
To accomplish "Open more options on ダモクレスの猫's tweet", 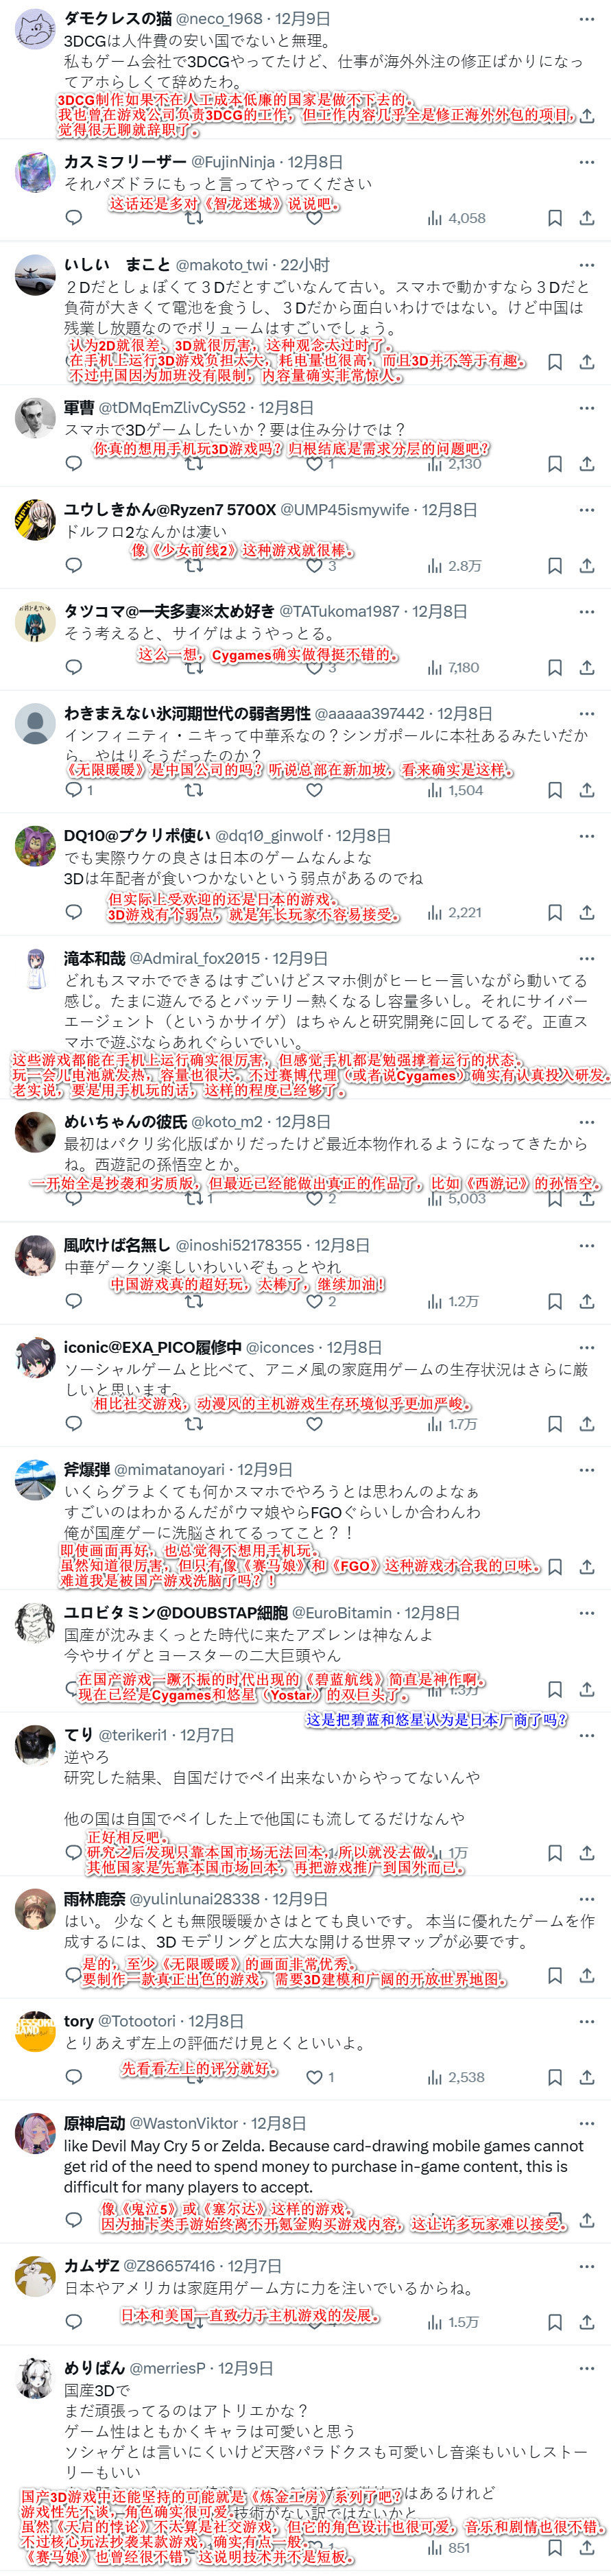I will click(586, 19).
